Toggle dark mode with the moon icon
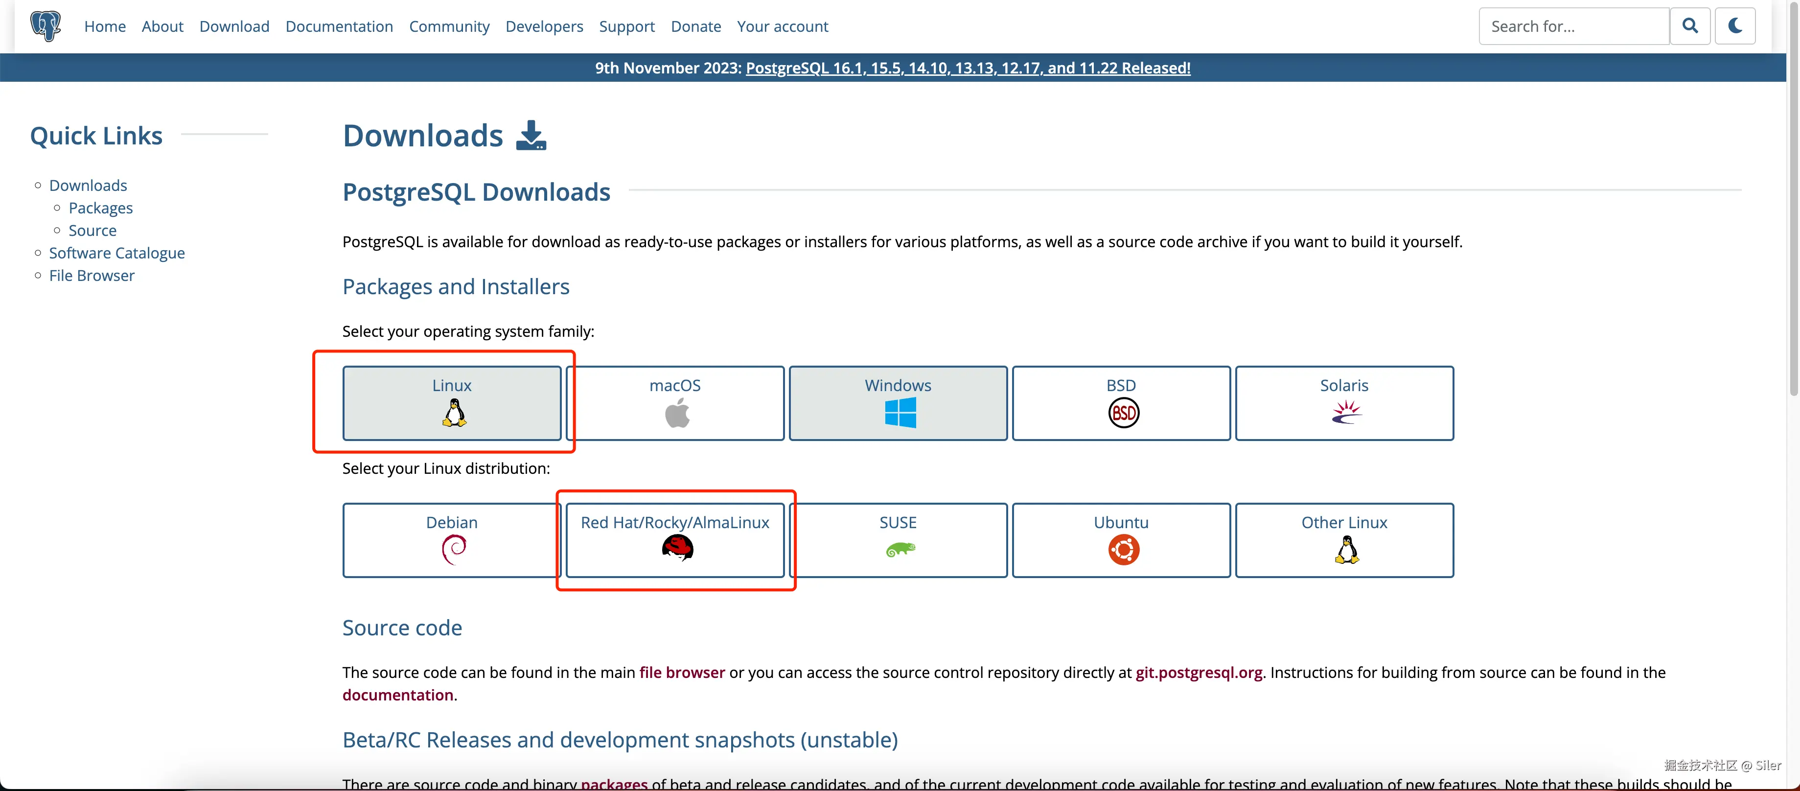Image resolution: width=1800 pixels, height=791 pixels. coord(1736,26)
